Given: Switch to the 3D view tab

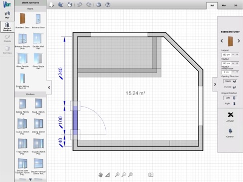Looking at the screenshot, I should [235, 6].
